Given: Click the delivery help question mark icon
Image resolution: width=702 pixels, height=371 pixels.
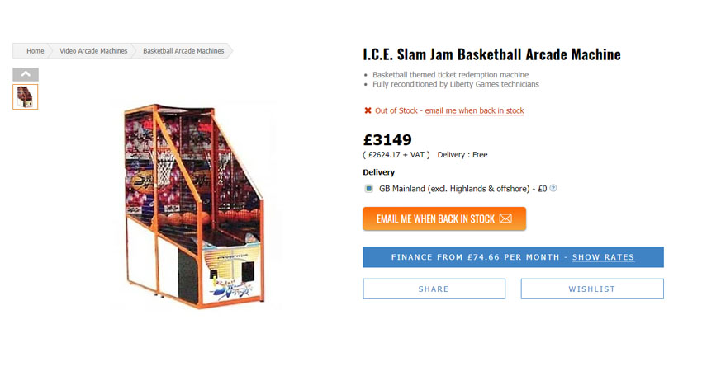Looking at the screenshot, I should [x=553, y=188].
